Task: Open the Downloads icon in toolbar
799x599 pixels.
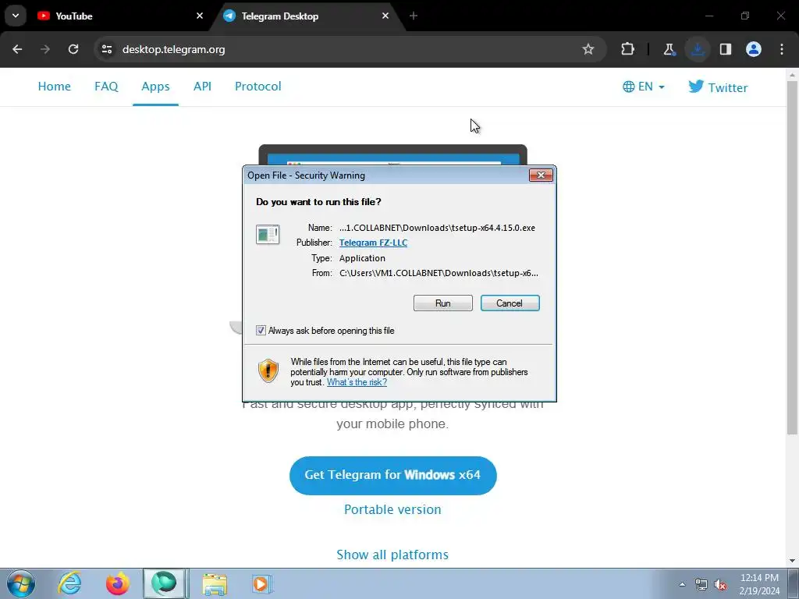Action: [698, 49]
